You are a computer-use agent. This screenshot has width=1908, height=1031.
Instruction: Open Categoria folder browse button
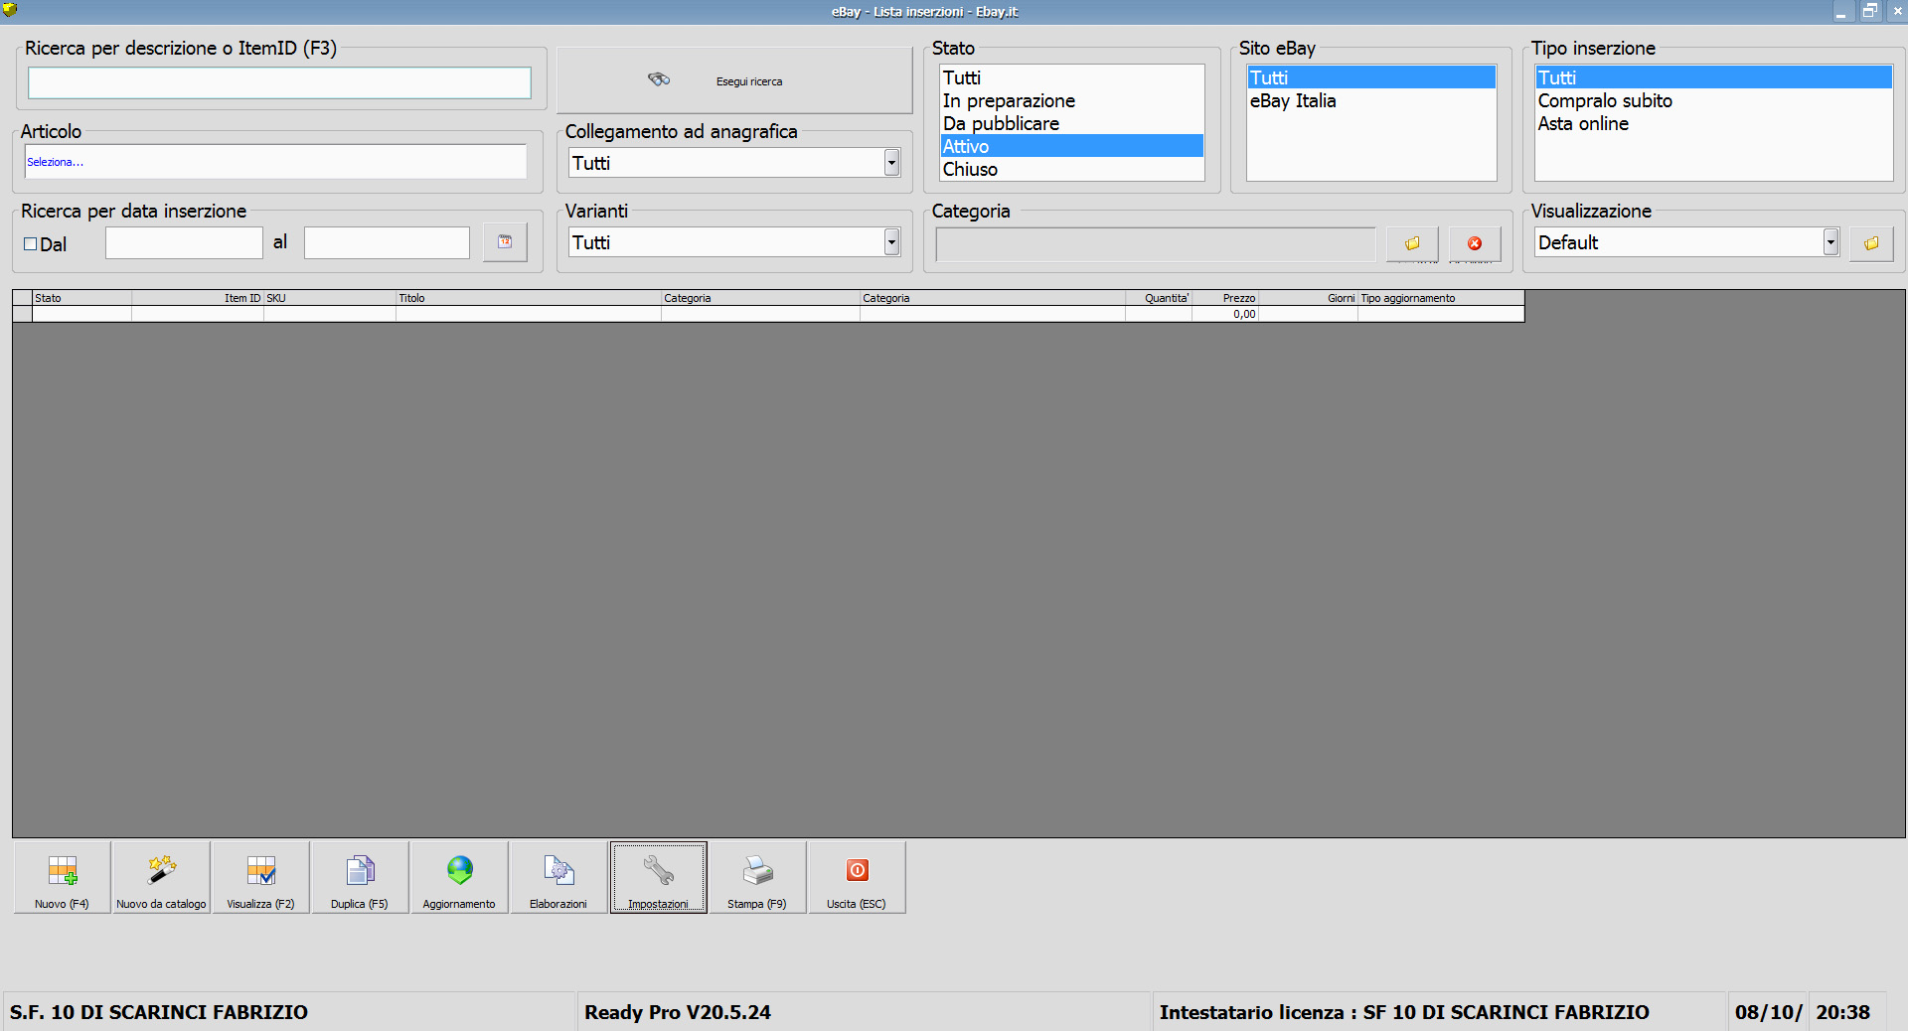click(1412, 243)
